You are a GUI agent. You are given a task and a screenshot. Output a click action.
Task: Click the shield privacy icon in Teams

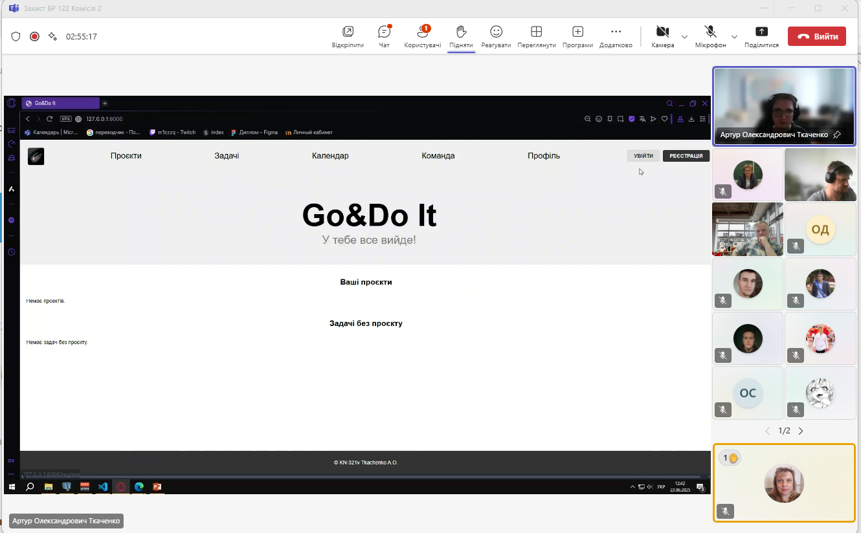[x=16, y=36]
